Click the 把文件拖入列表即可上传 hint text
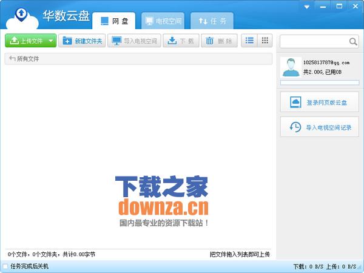The height and width of the screenshot is (273, 364). [240, 254]
